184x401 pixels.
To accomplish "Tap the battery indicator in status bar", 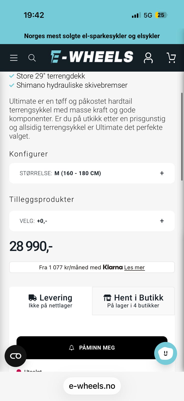I will (161, 15).
